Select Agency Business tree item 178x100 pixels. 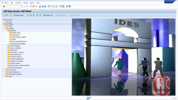[x=16, y=48]
